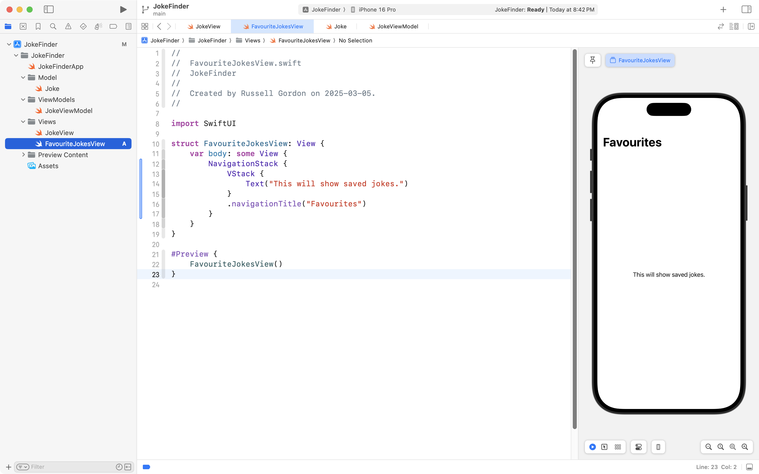The width and height of the screenshot is (759, 474).
Task: Collapse the ViewModels folder
Action: pos(23,100)
